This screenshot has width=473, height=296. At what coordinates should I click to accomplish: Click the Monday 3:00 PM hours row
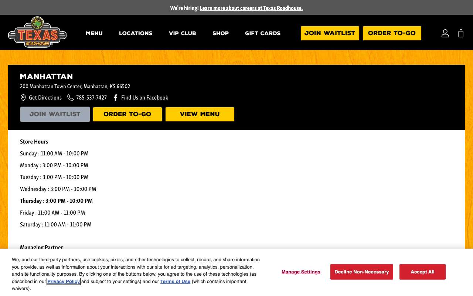[x=54, y=165]
